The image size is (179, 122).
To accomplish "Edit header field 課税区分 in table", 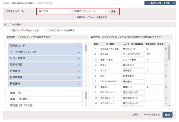I will (133, 81).
